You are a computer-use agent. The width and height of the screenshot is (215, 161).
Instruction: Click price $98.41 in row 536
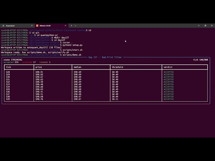click(39, 92)
